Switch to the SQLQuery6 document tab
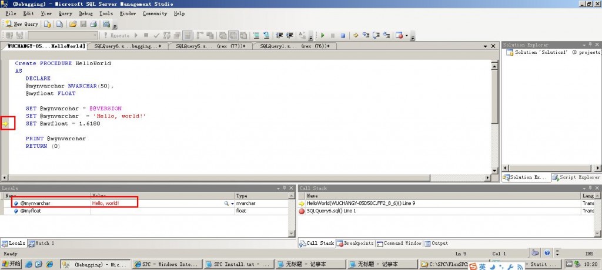Image resolution: width=602 pixels, height=270 pixels. click(x=128, y=46)
